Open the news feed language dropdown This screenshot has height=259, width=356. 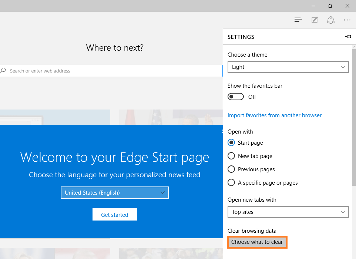(x=114, y=193)
